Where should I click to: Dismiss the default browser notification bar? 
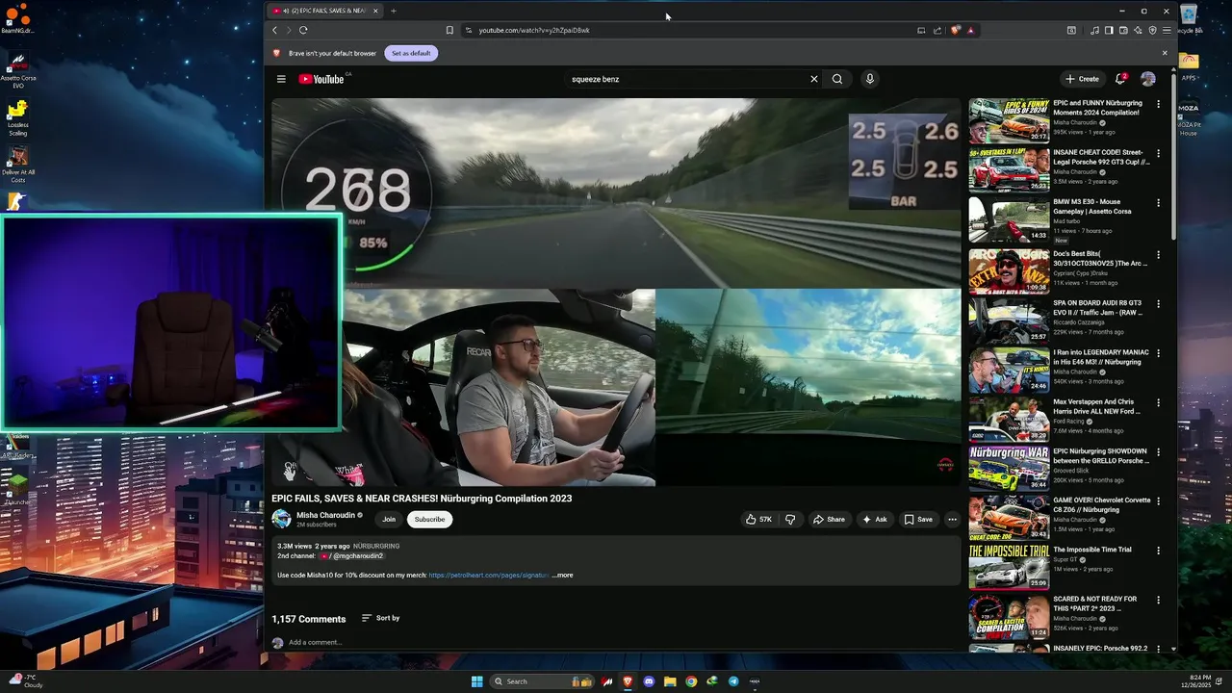tap(1165, 53)
